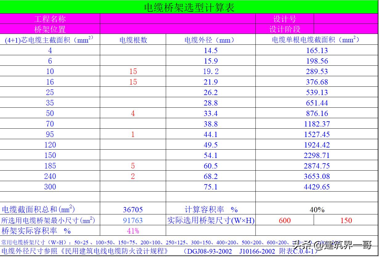This screenshot has height=257, width=379.
Task: Click the blank value cell beside 工程名称
Action: point(178,19)
